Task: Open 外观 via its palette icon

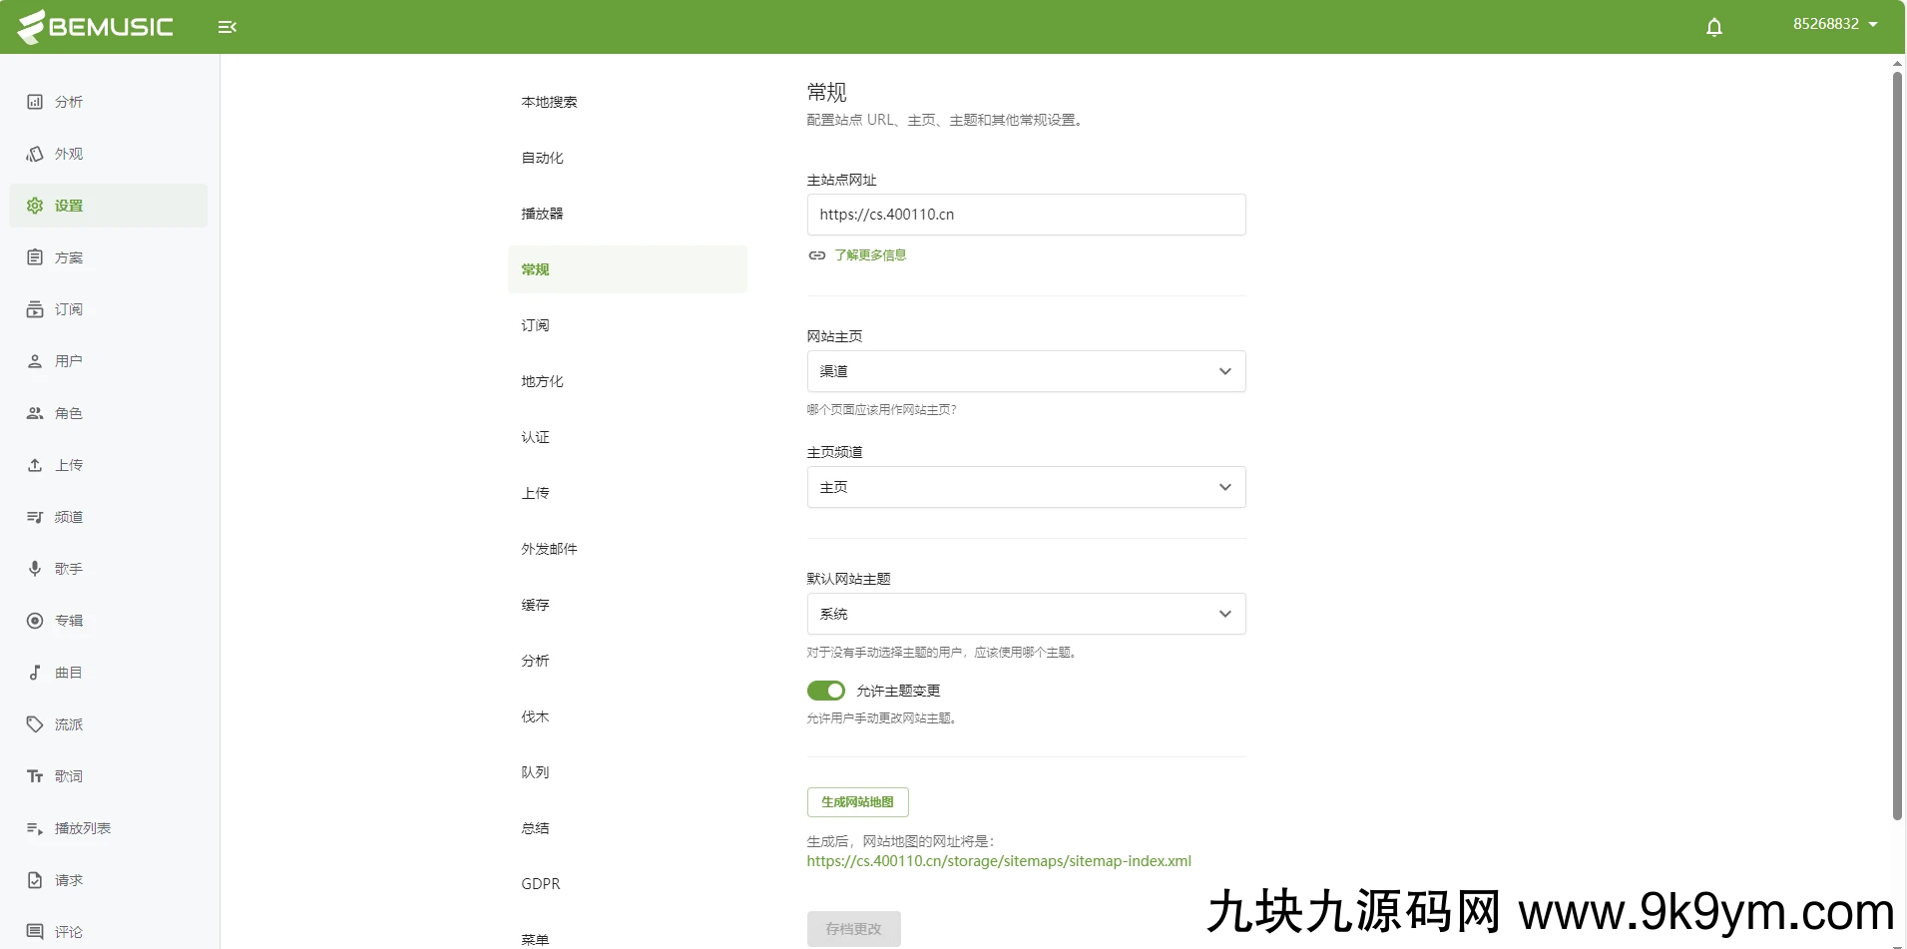Action: click(x=35, y=154)
